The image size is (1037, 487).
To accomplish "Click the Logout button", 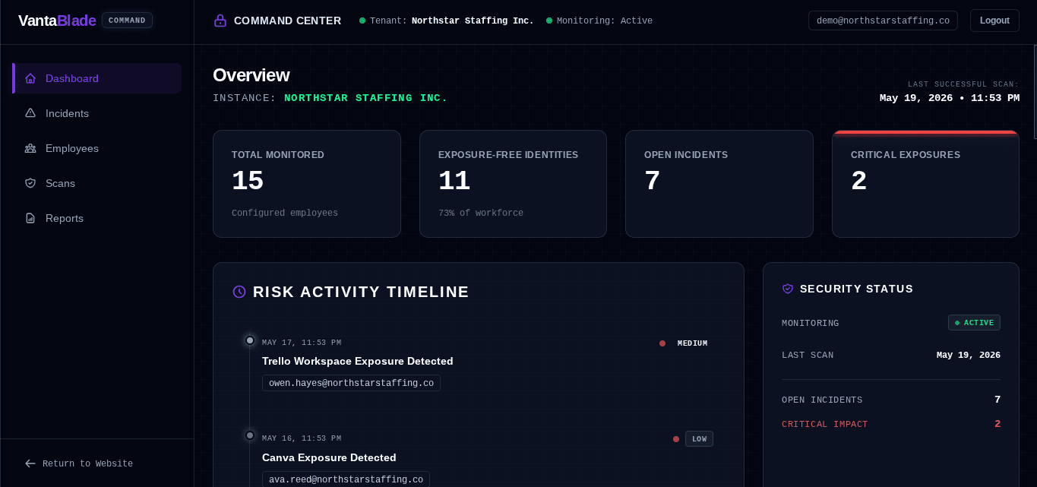I will point(994,21).
